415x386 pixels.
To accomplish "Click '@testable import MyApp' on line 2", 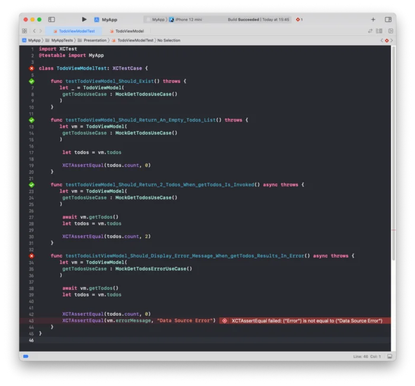I will pyautogui.click(x=71, y=55).
